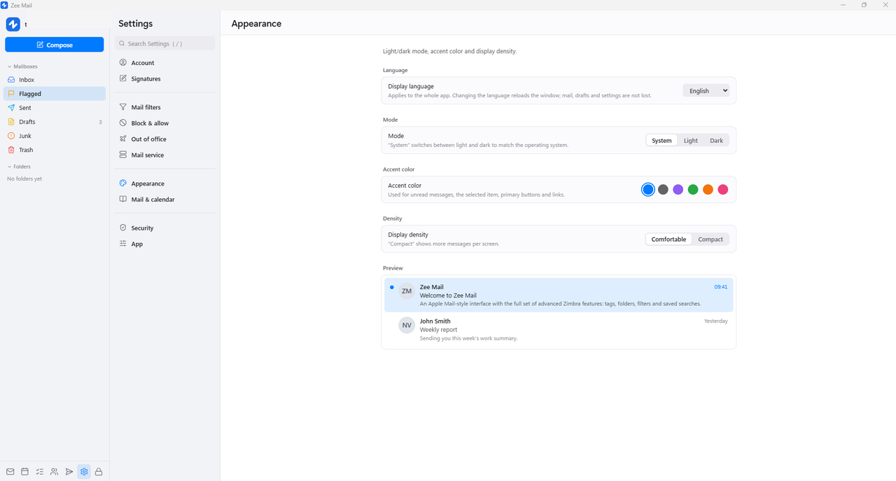Click the lock icon in bottom bar

tap(99, 472)
